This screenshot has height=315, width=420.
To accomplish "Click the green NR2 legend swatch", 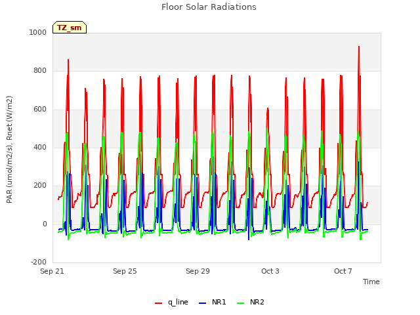I will point(241,303).
